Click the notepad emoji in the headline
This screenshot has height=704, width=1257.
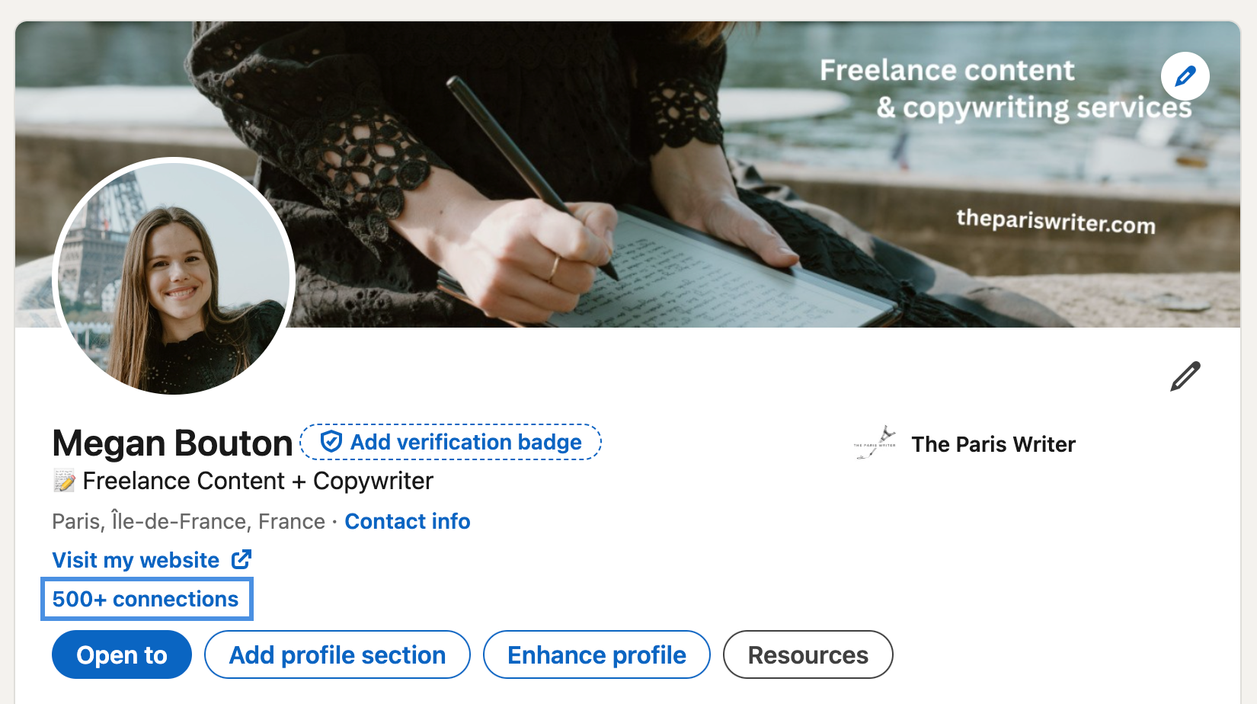64,481
